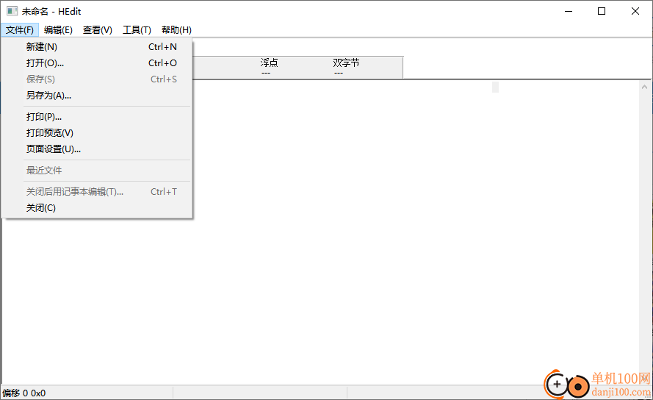This screenshot has width=653, height=400.
Task: Open the 工具(T) menu
Action: point(137,30)
